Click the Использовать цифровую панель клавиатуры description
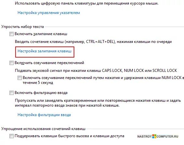The image size is (184, 145). click(87, 3)
